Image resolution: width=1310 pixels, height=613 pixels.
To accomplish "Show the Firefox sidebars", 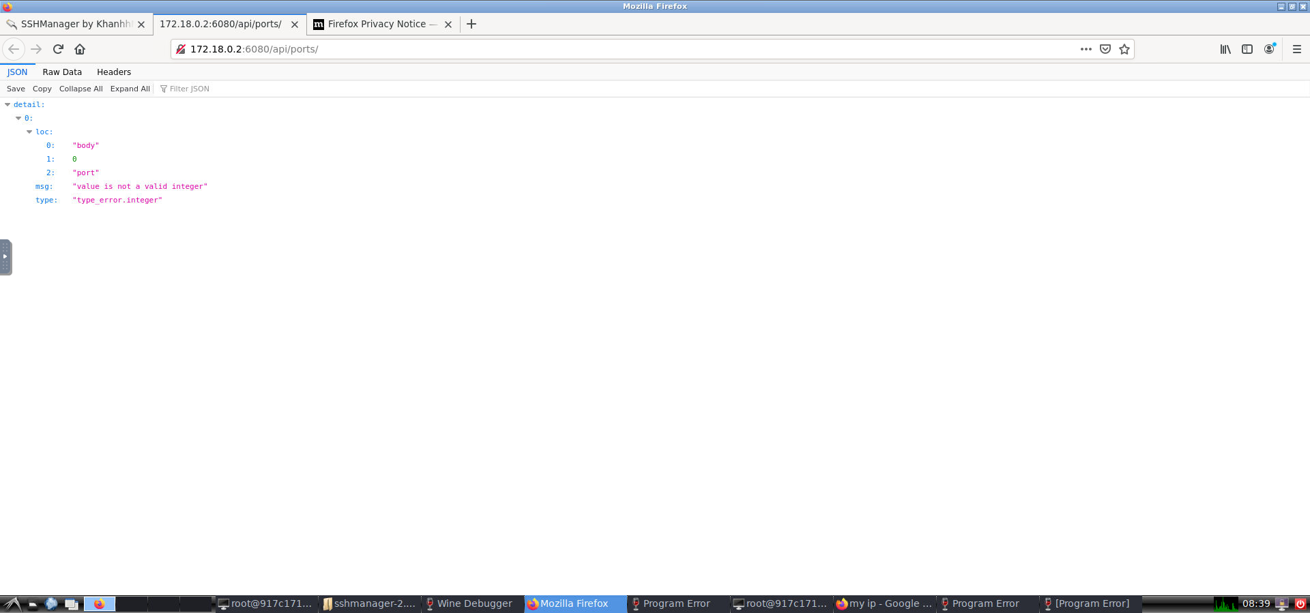I will click(x=1247, y=49).
